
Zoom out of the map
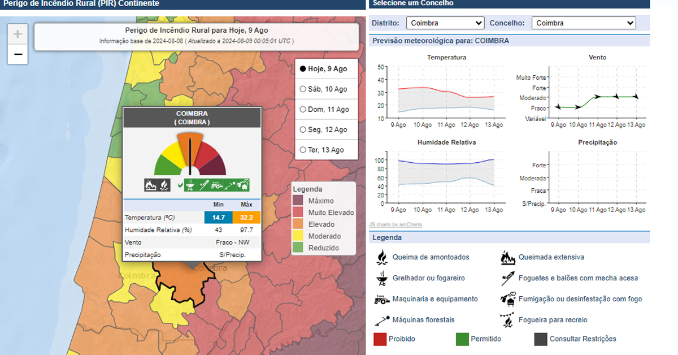pyautogui.click(x=18, y=54)
